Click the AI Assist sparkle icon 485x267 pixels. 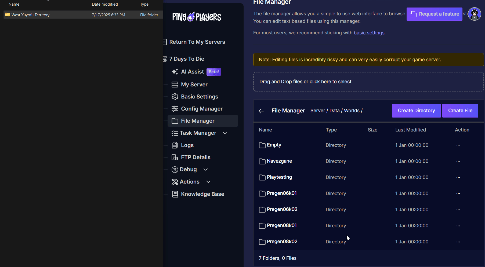click(175, 72)
